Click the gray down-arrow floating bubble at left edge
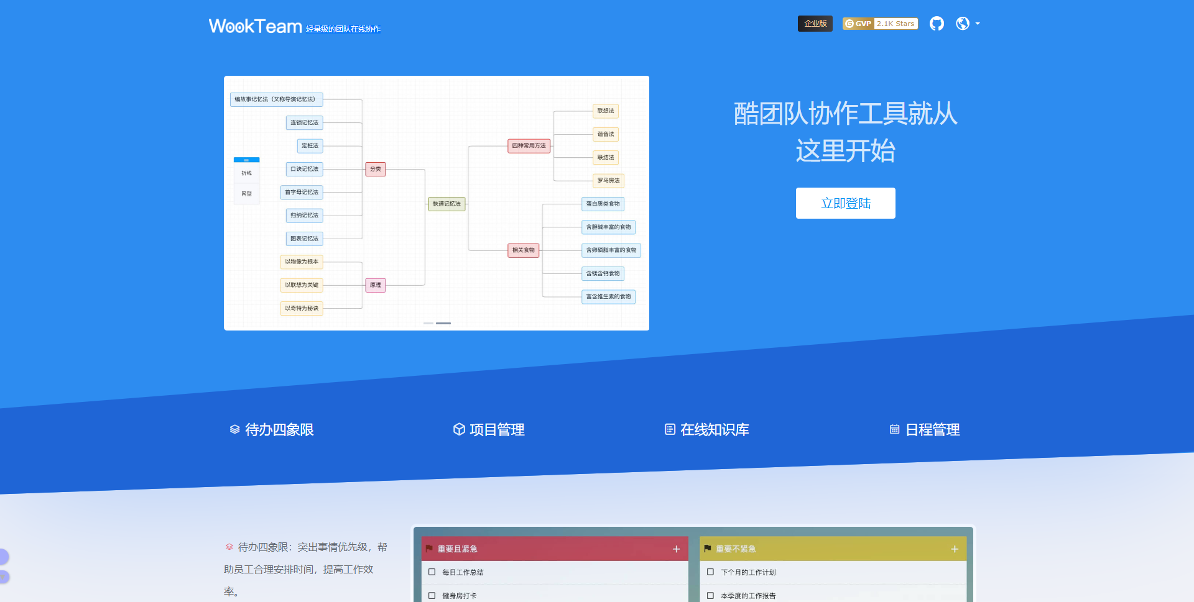 tap(3, 577)
